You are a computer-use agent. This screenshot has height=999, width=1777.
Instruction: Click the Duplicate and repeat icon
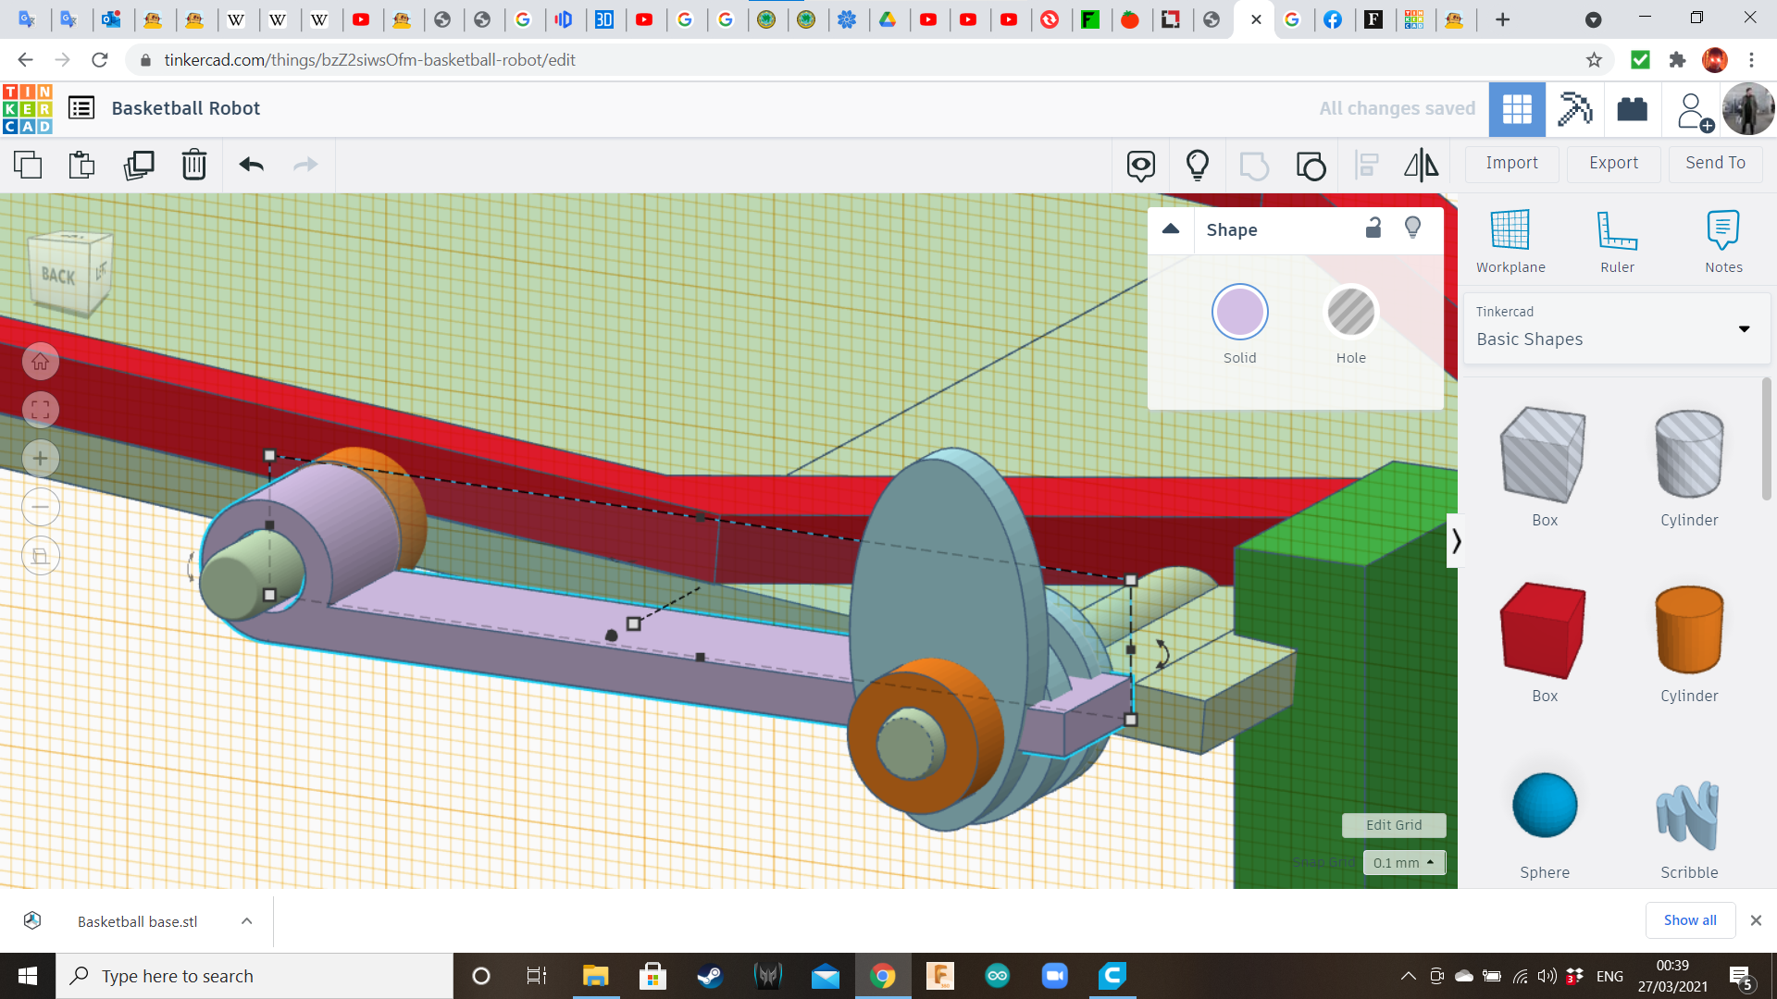[139, 165]
